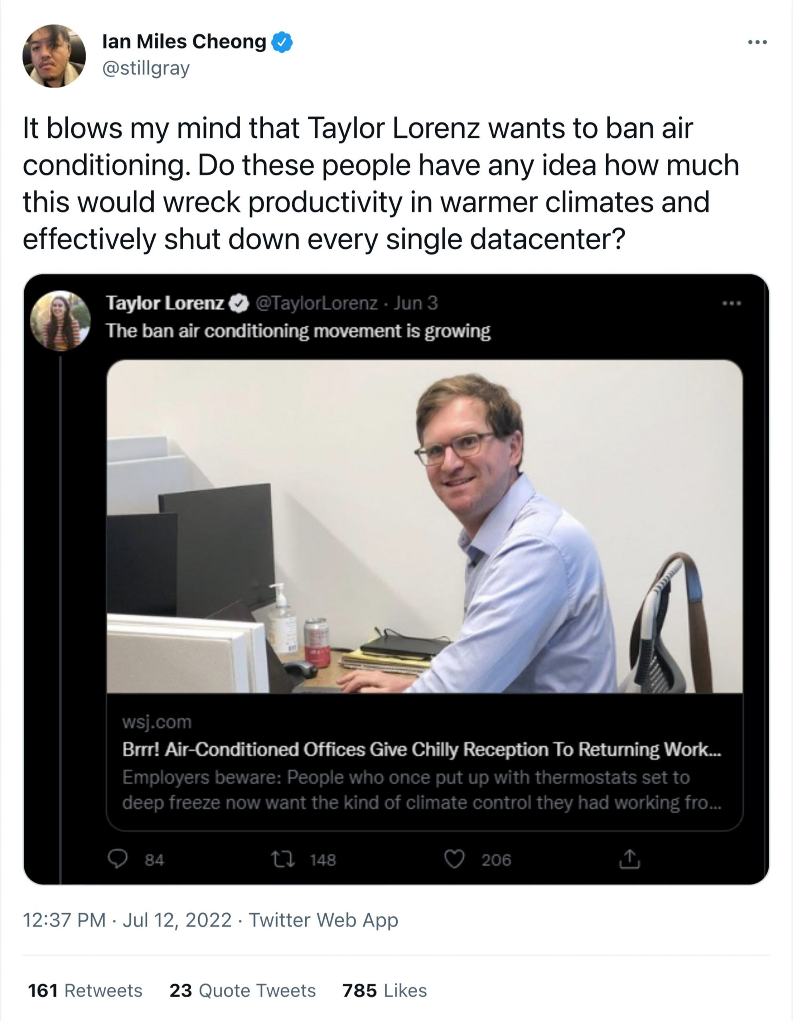This screenshot has width=793, height=1021.
Task: View the 785 Likes list
Action: (385, 991)
